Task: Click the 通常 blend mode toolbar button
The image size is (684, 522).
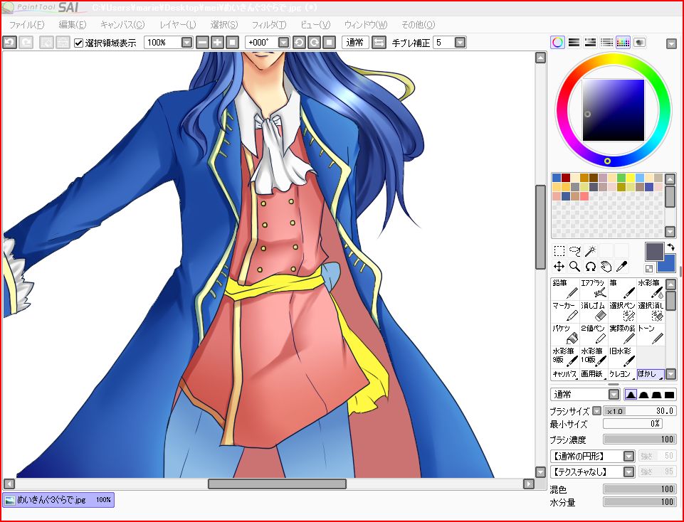Action: [x=355, y=42]
